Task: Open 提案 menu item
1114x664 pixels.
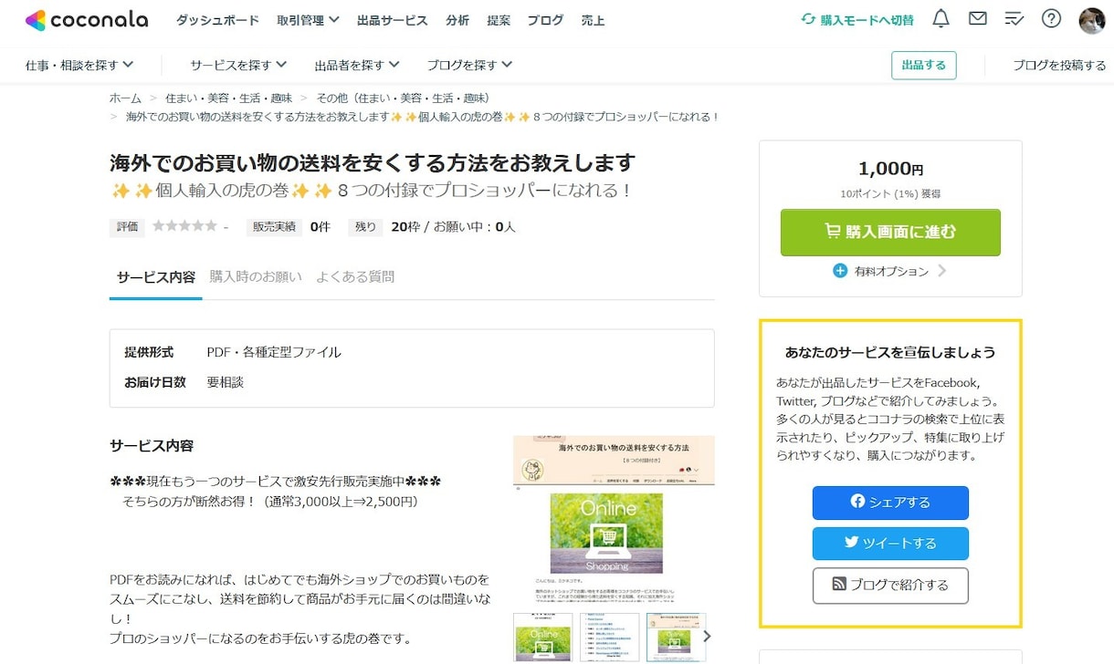Action: pos(499,20)
